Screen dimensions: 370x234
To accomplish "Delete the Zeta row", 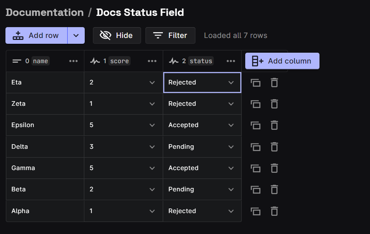I will (x=274, y=104).
